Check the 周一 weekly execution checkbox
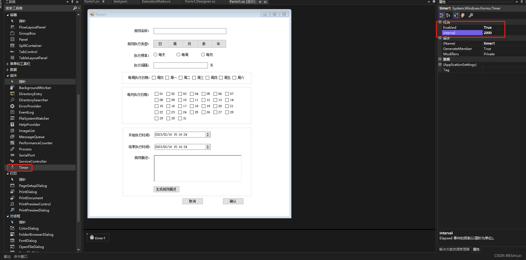Viewport: 526px width, 260px height. [167, 78]
